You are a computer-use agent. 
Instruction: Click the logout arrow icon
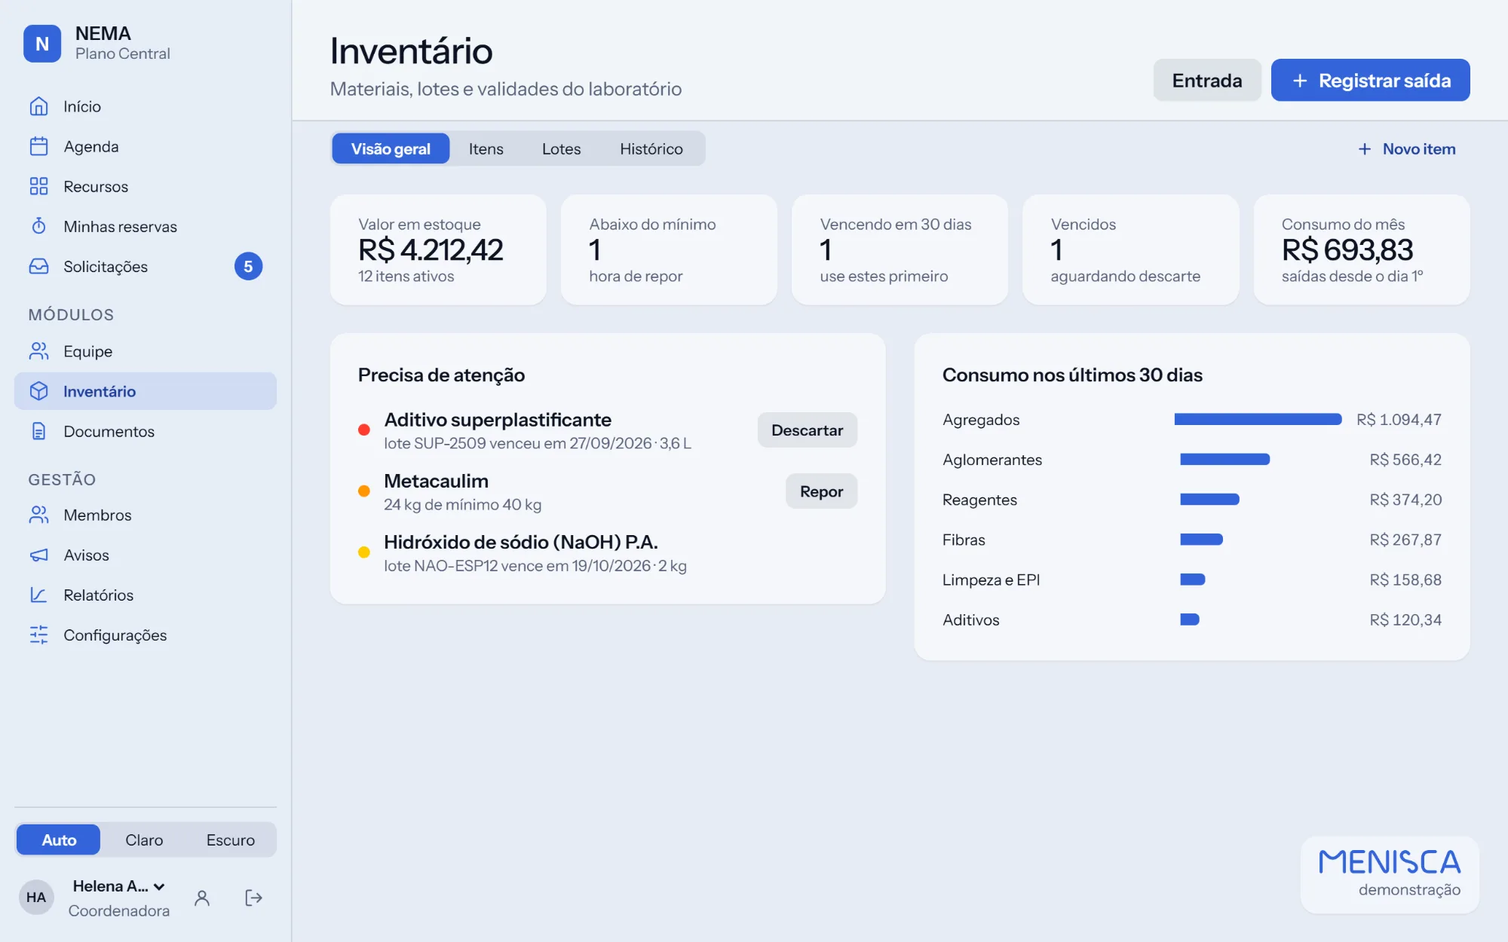(253, 898)
